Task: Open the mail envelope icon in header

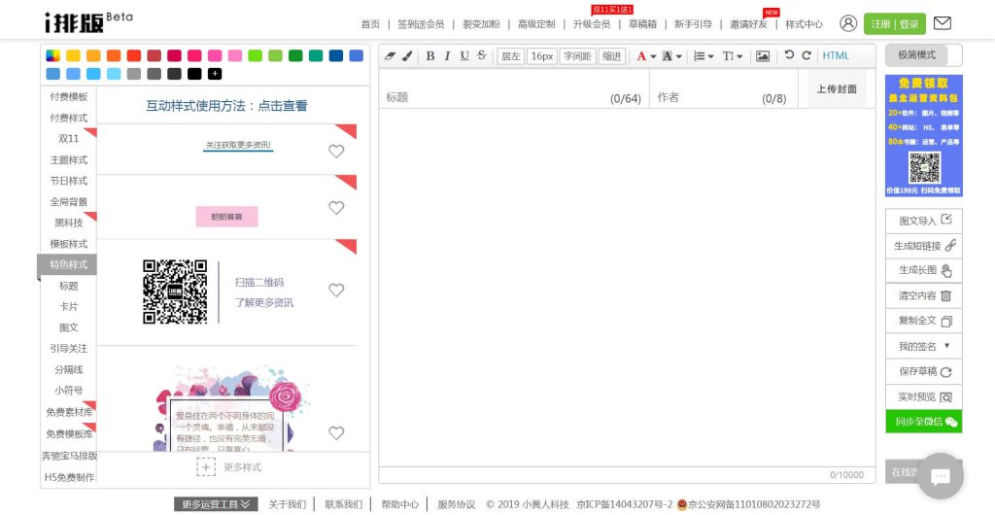Action: click(942, 23)
